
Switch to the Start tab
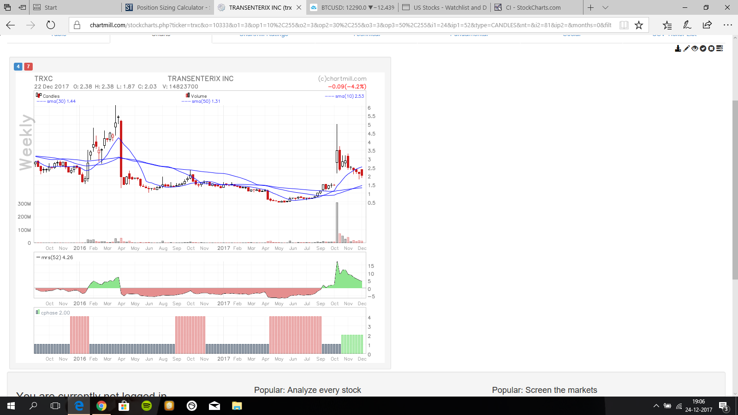(76, 7)
